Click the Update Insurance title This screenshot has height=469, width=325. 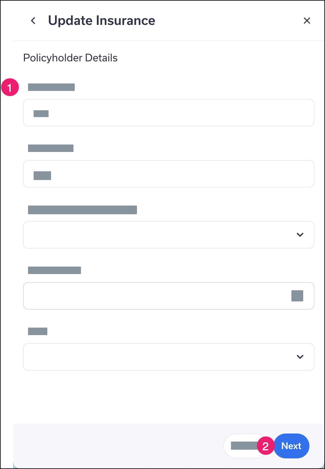point(101,21)
